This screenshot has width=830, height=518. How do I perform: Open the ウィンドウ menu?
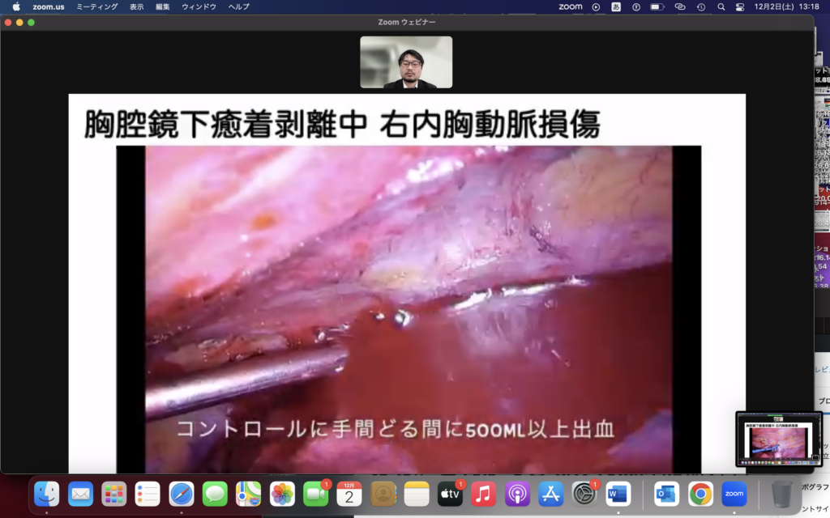[199, 6]
